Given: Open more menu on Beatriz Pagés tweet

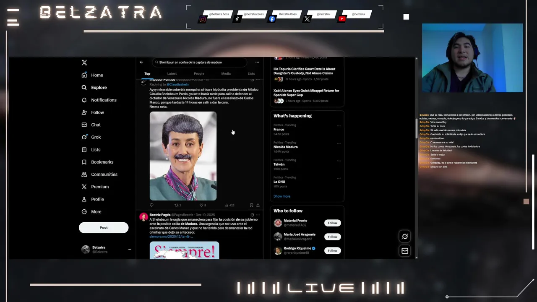Looking at the screenshot, I should (x=258, y=215).
